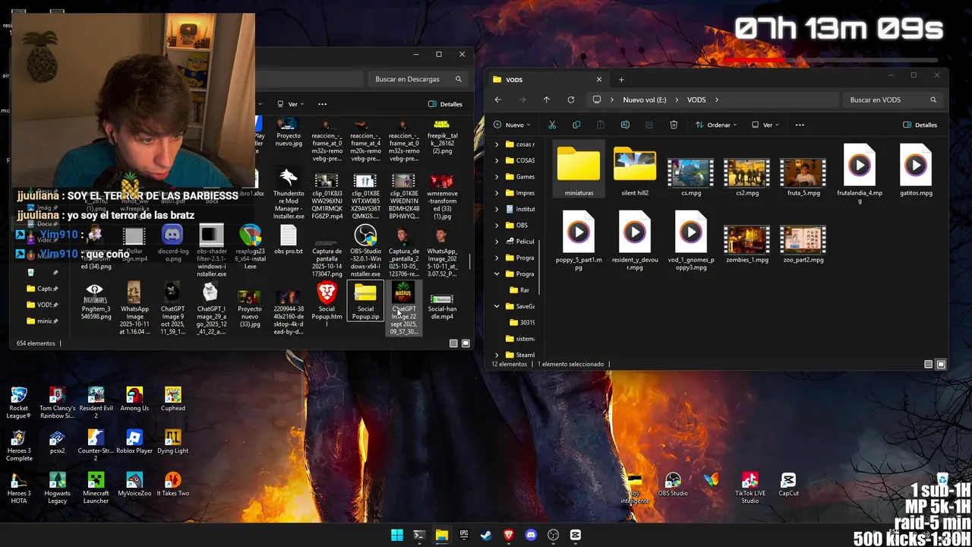
Task: Select the sistema folder in navigation tree
Action: 519,339
